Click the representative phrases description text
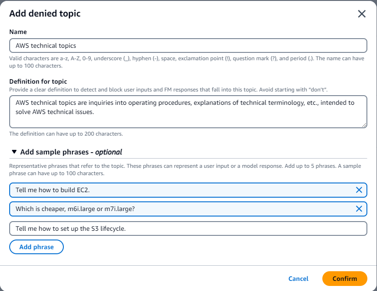Viewport: 377px width, 291px height. click(184, 171)
